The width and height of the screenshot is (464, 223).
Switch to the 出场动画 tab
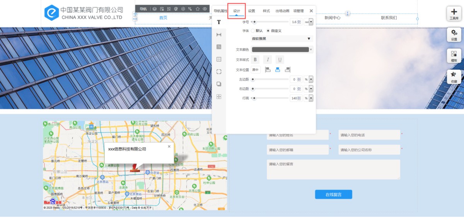pyautogui.click(x=282, y=11)
